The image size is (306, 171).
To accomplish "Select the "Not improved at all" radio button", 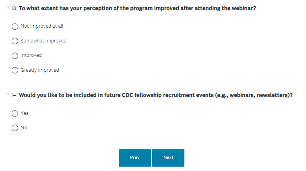I will (15, 26).
